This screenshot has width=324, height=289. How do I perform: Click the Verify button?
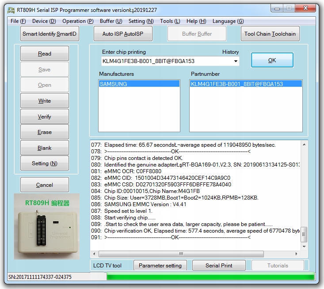[x=45, y=117]
